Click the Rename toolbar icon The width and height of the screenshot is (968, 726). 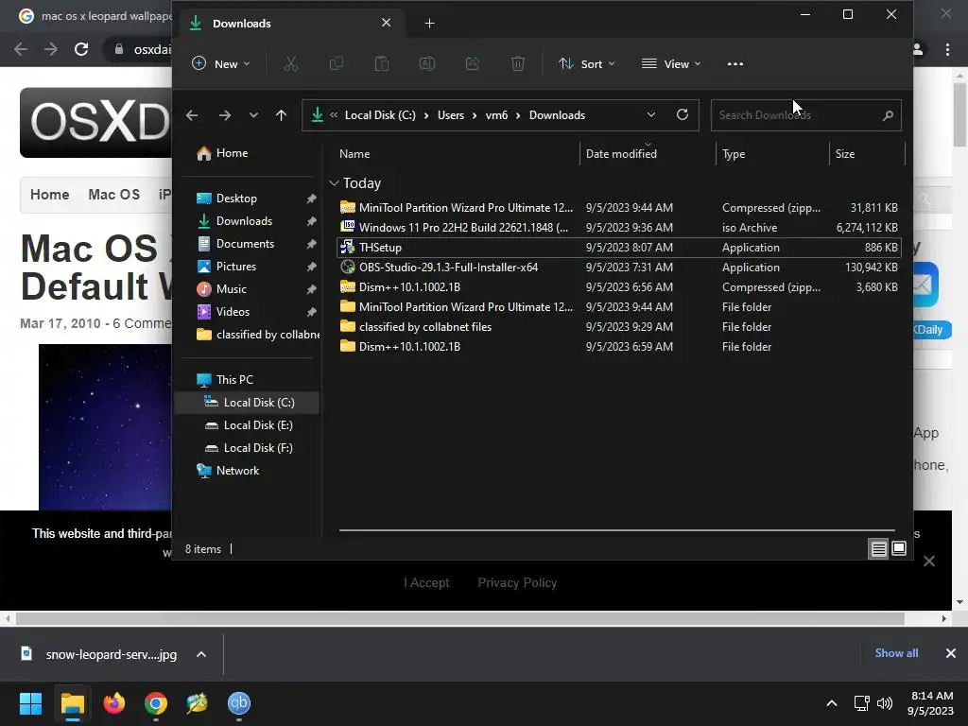click(x=427, y=63)
